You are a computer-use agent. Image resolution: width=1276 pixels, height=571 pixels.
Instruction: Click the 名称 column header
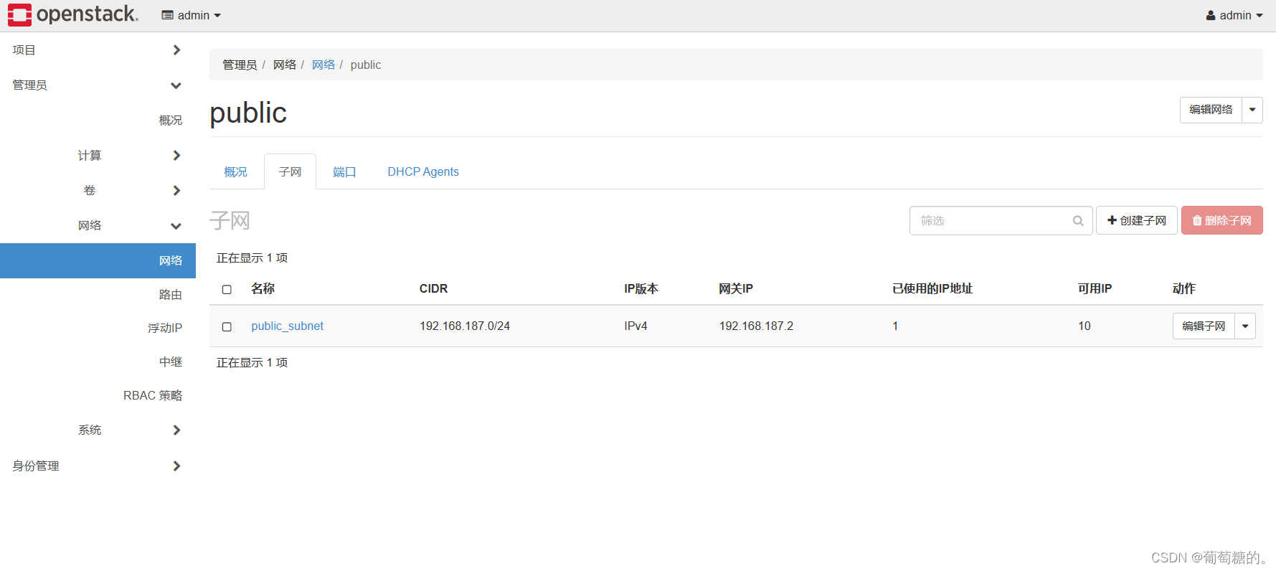[x=263, y=288]
